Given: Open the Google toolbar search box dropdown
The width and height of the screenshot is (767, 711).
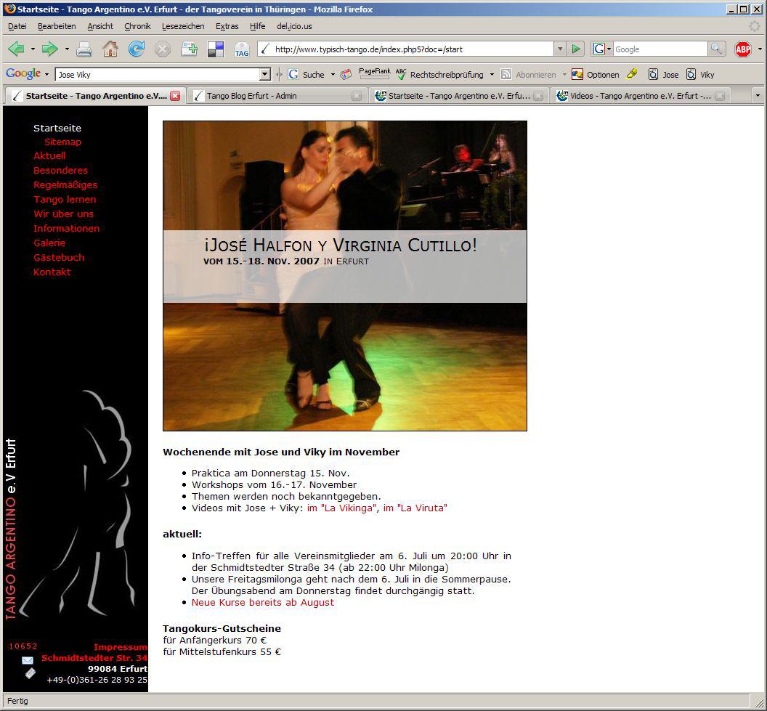Looking at the screenshot, I should (265, 74).
